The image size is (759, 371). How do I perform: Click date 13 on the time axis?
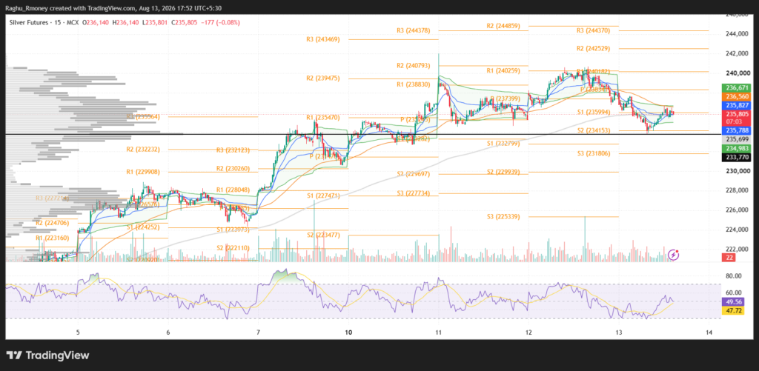[x=619, y=332]
